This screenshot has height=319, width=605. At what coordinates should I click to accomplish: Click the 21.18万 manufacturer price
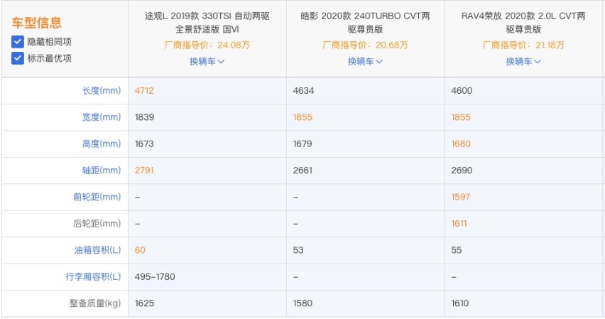click(550, 45)
